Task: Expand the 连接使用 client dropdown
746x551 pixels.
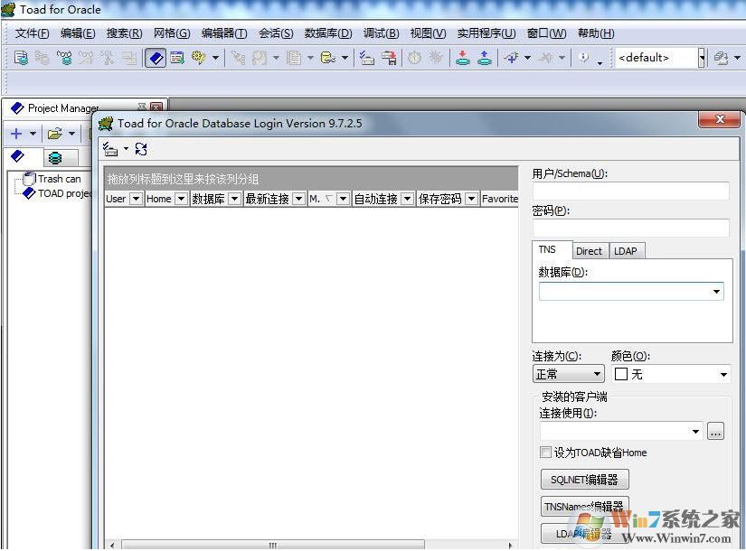Action: coord(695,431)
